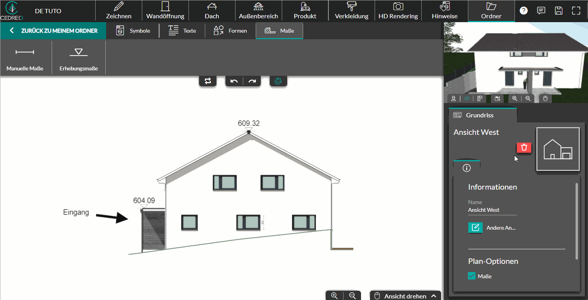The image size is (588, 300).
Task: Edit the Ansicht West name field
Action: 492,210
